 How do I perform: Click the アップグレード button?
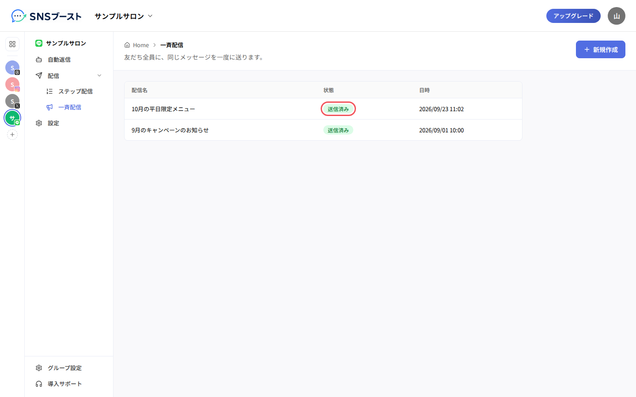pyautogui.click(x=573, y=16)
